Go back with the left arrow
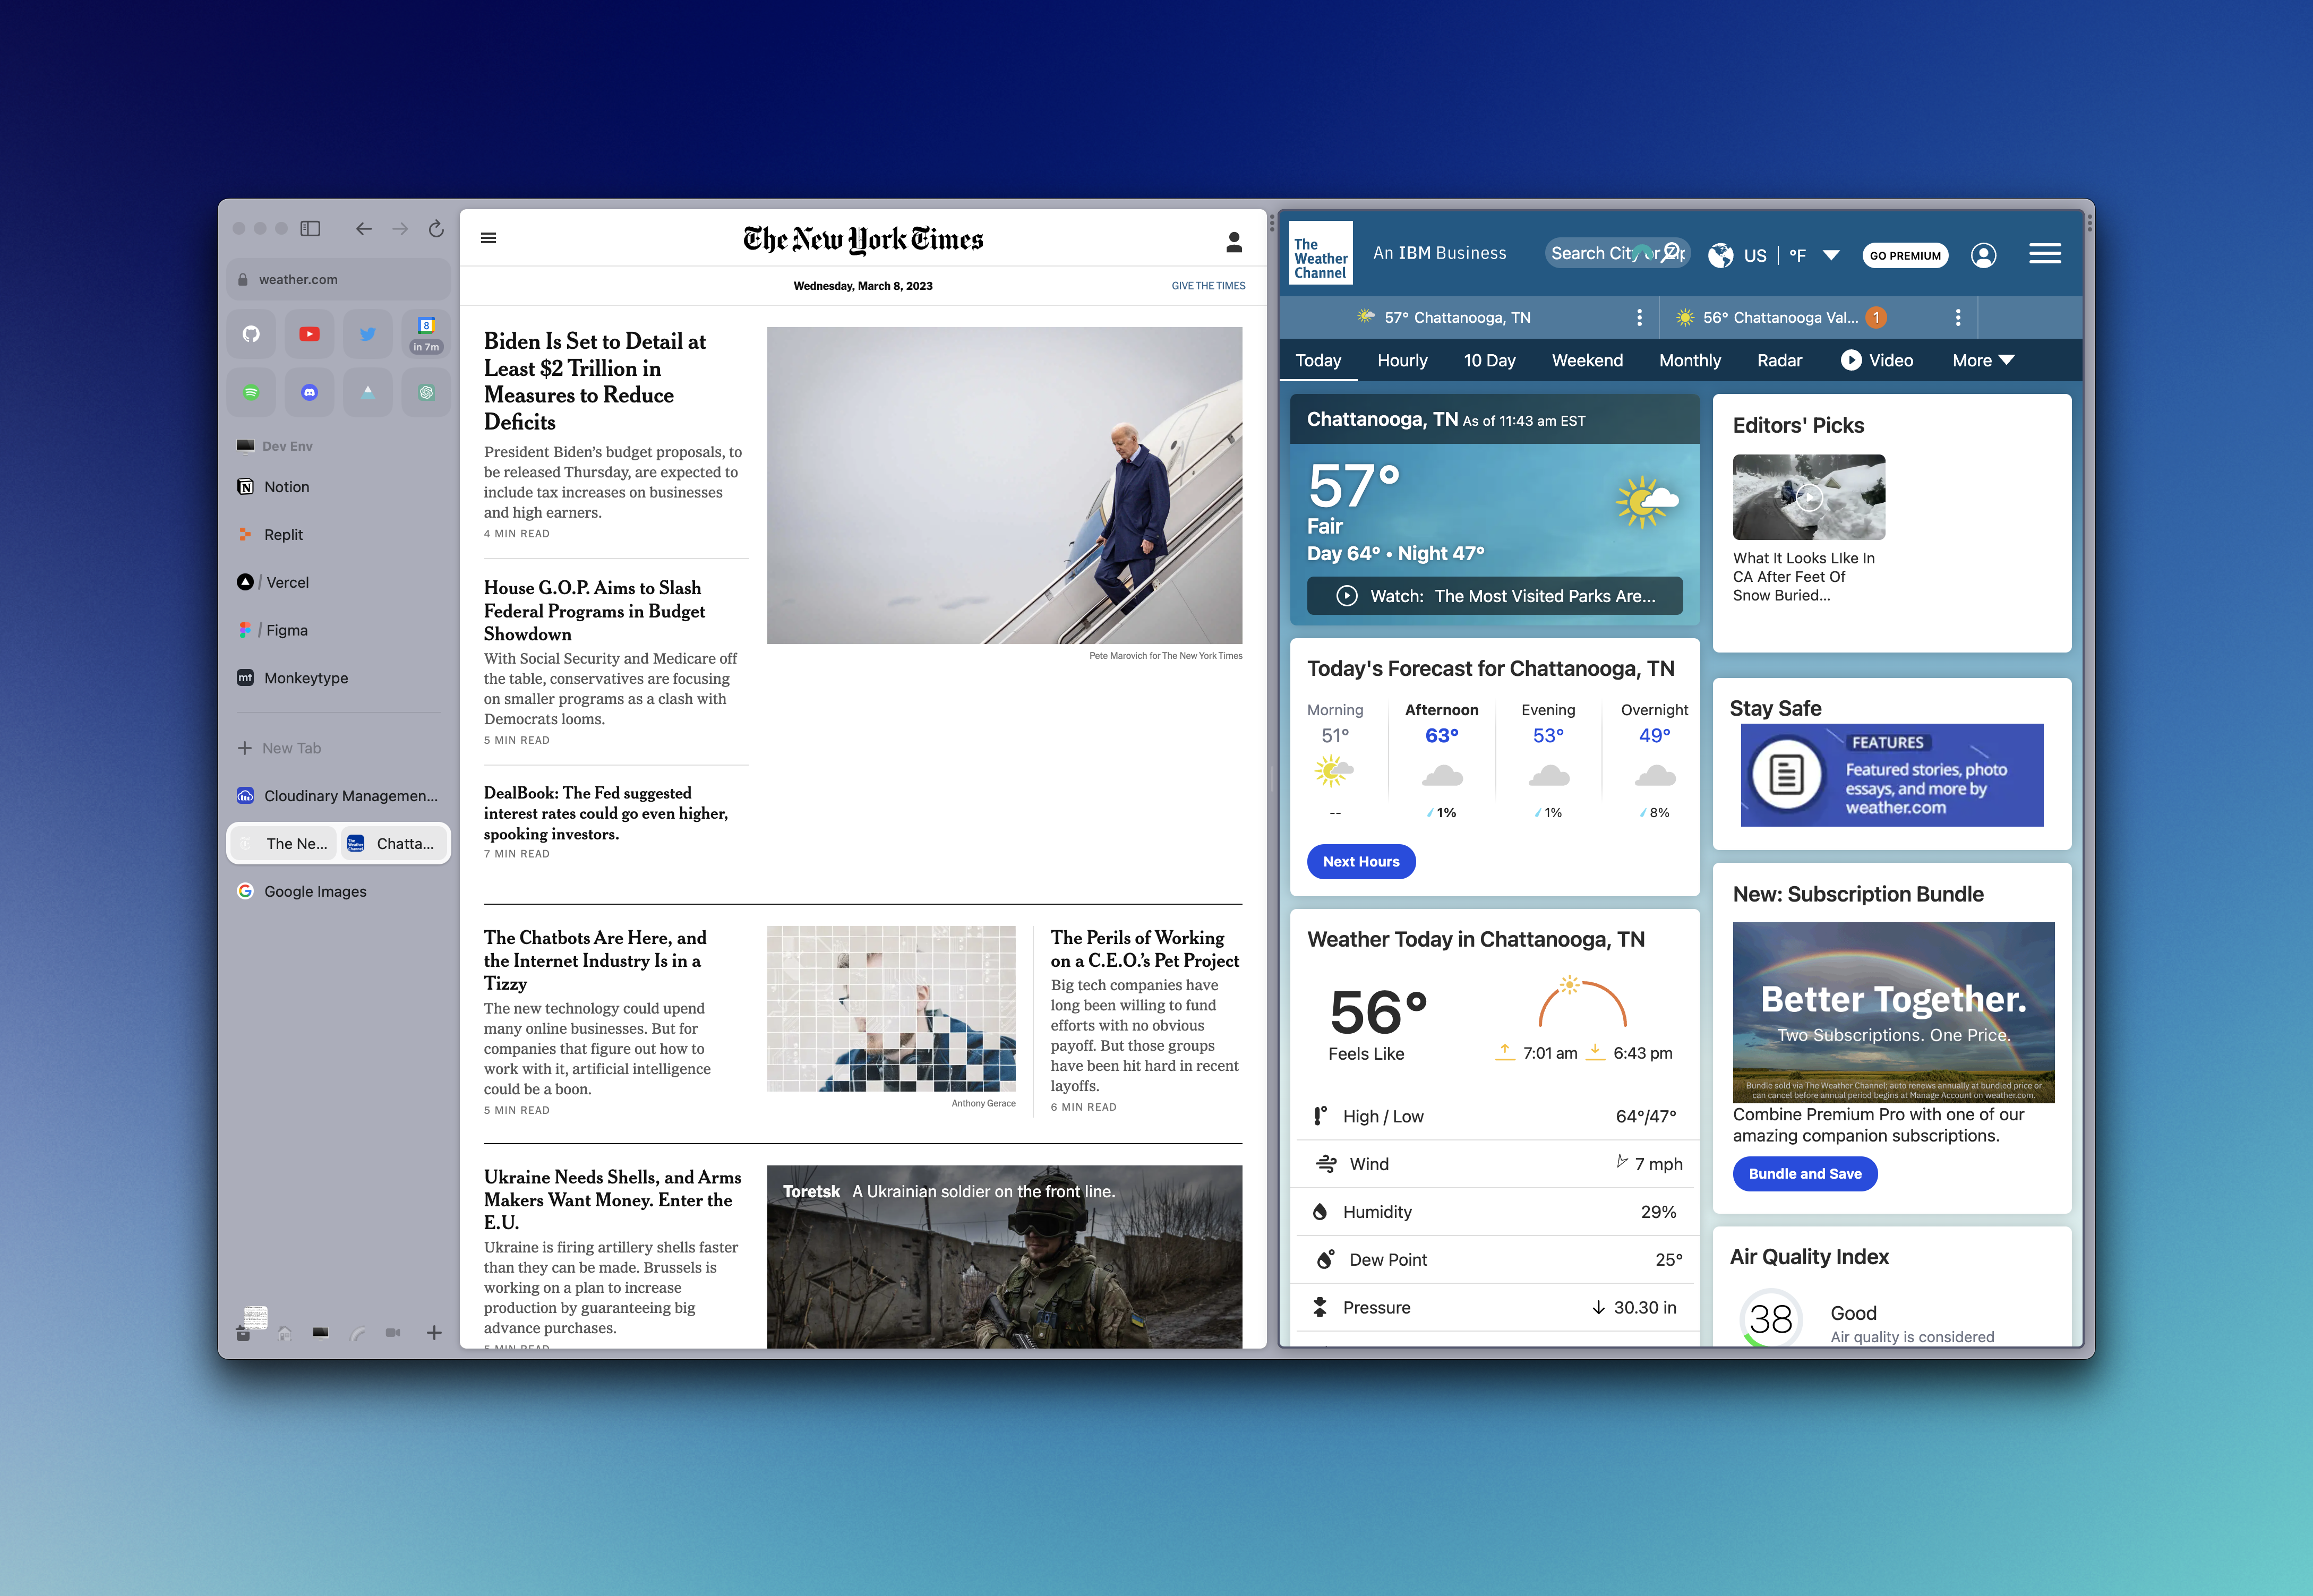The width and height of the screenshot is (2313, 1596). click(x=364, y=229)
